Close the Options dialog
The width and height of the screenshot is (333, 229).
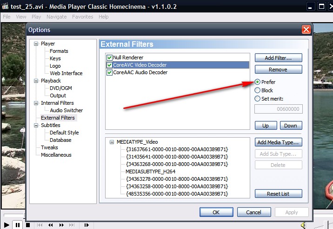tap(306, 29)
